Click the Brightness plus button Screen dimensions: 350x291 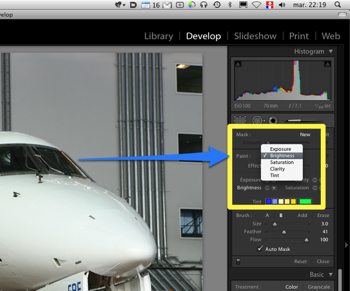point(274,188)
